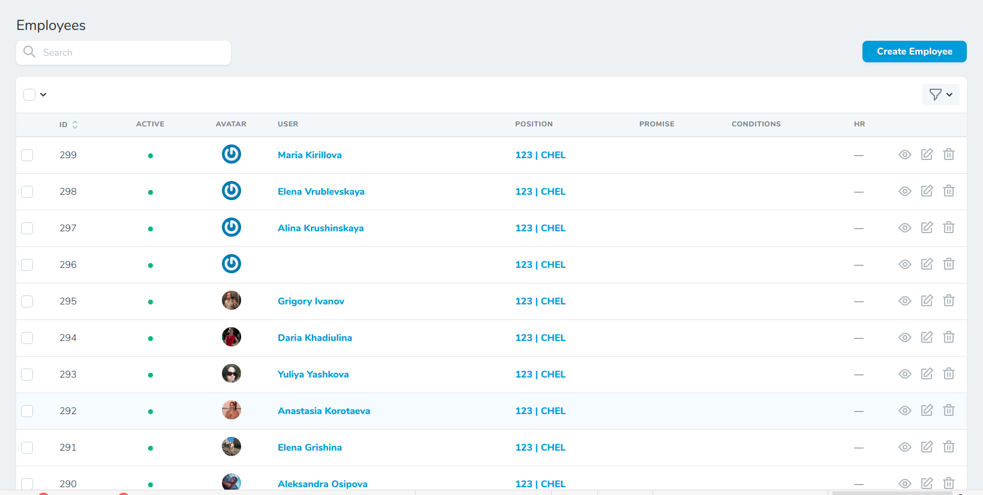Delete employee Alina Krushinskaya via trash icon

[x=948, y=228]
